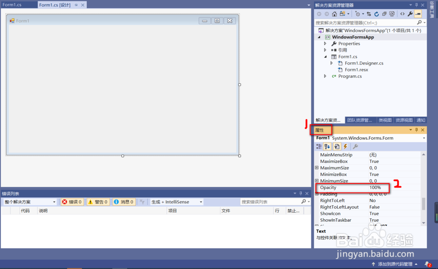438x269 pixels.
Task: Switch to the 类视图 tab
Action: 385,120
